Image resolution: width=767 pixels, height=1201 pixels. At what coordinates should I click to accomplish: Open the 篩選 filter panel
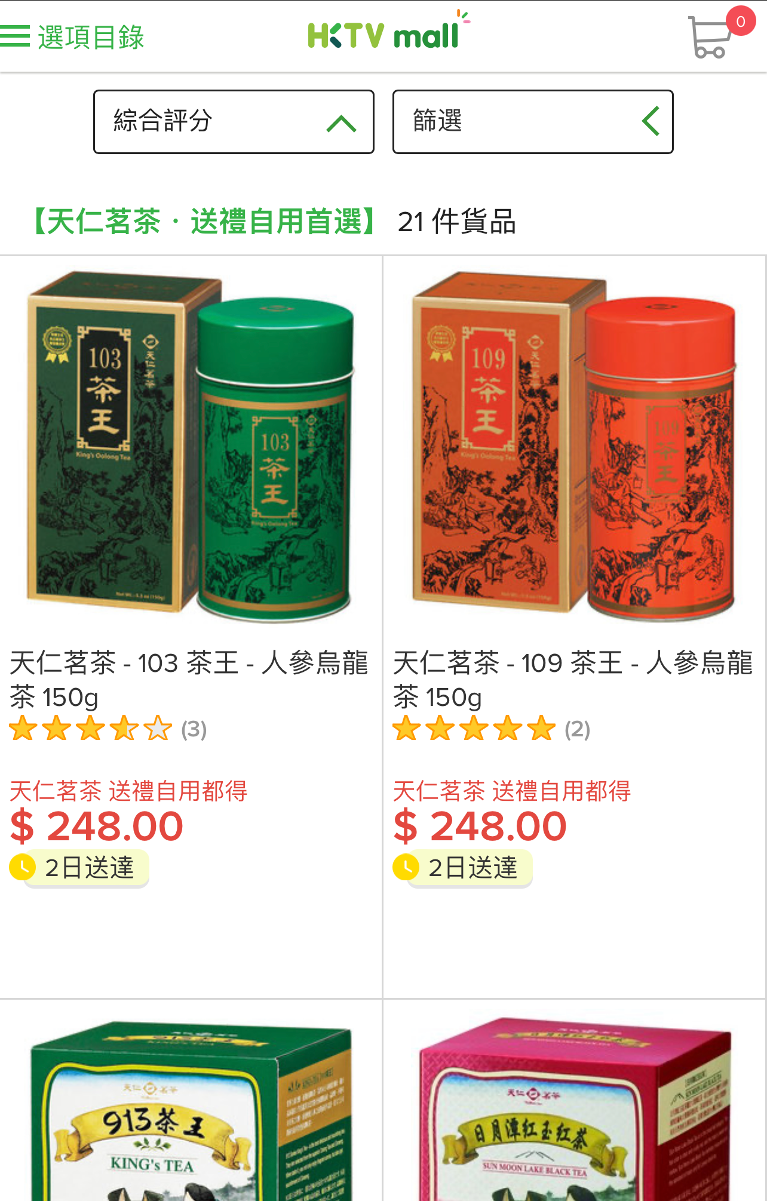click(533, 122)
